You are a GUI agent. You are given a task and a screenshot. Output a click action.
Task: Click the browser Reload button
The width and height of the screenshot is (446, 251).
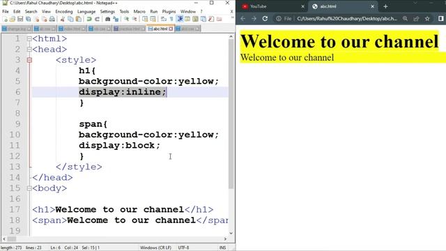pyautogui.click(x=265, y=19)
